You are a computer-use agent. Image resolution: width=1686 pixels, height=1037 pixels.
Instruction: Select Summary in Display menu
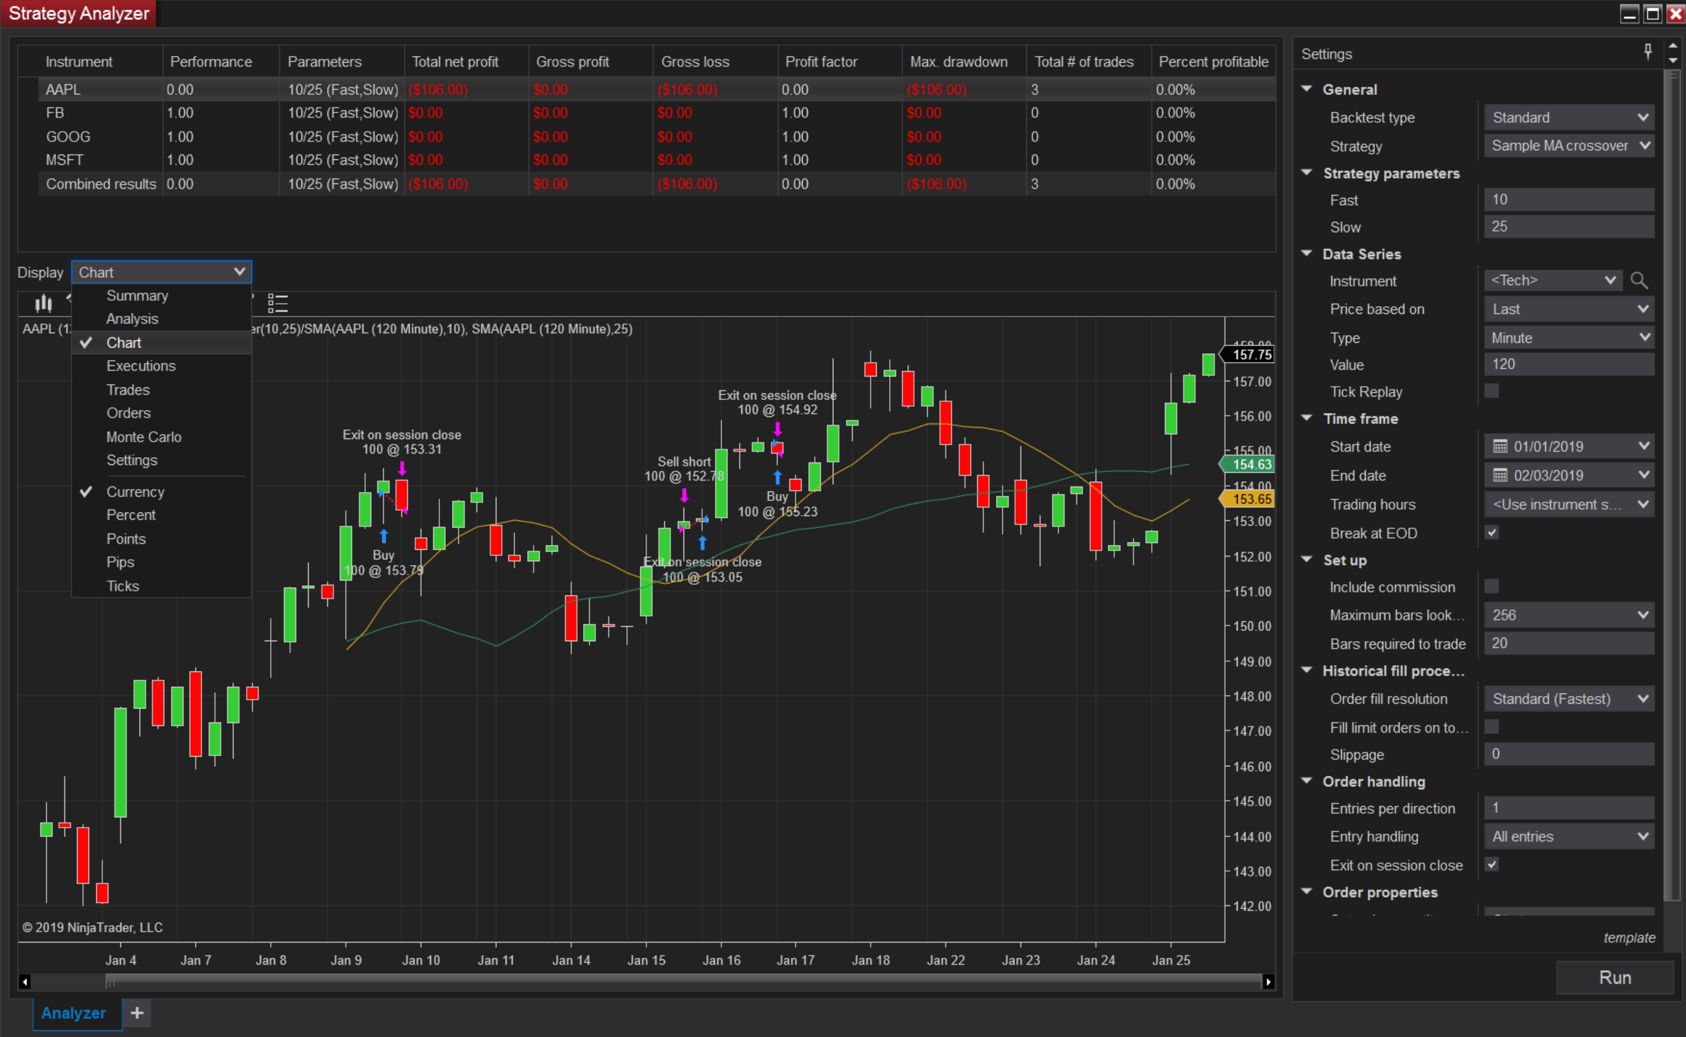162,295
